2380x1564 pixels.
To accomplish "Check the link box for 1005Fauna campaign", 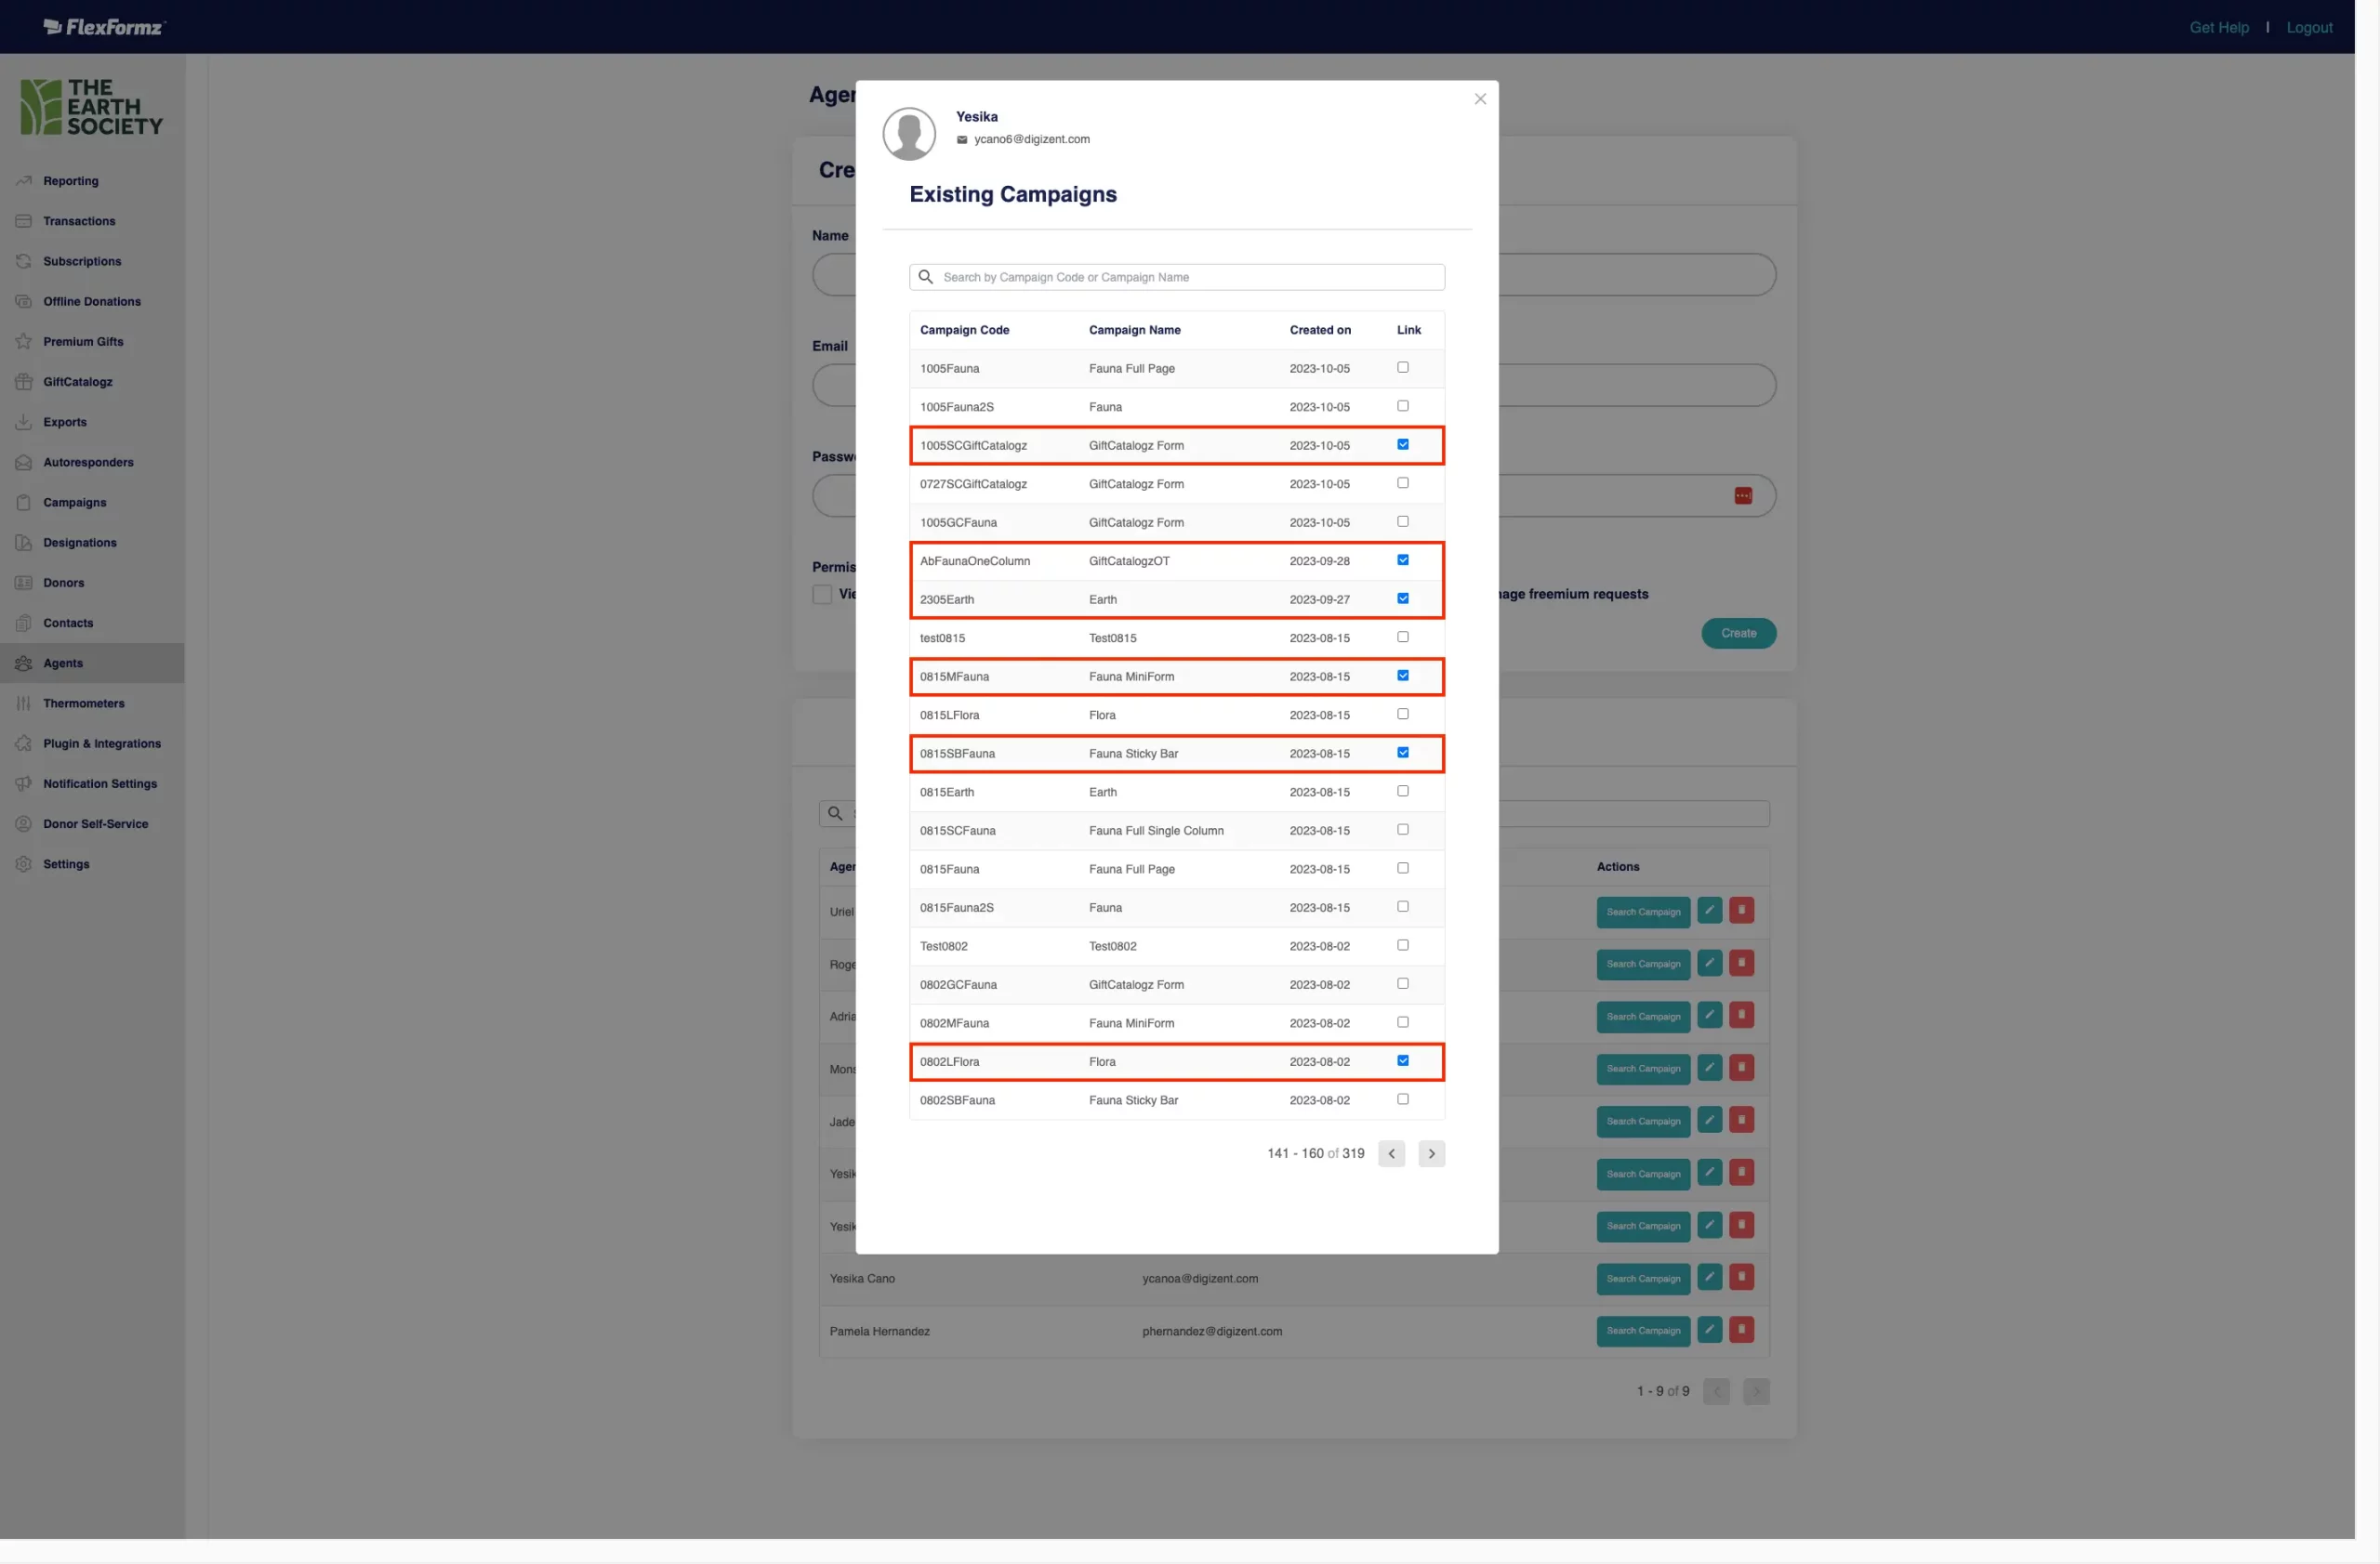I will (1403, 368).
